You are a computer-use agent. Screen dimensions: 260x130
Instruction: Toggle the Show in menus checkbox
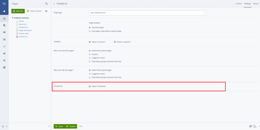90,42
